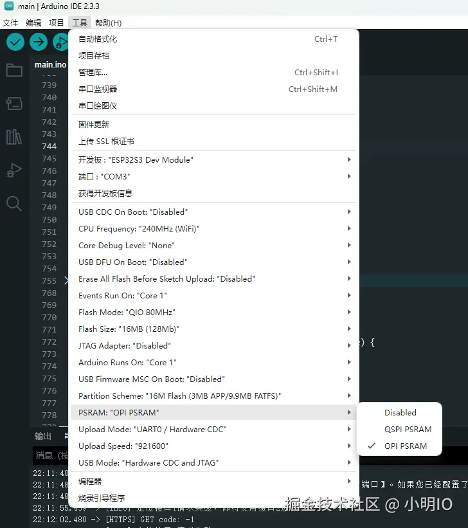Expand the PSRAM OPI PSRAM submenu
This screenshot has width=468, height=528.
pyautogui.click(x=213, y=412)
